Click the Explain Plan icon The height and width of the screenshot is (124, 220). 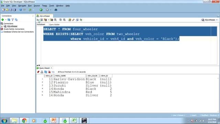click(x=45, y=20)
